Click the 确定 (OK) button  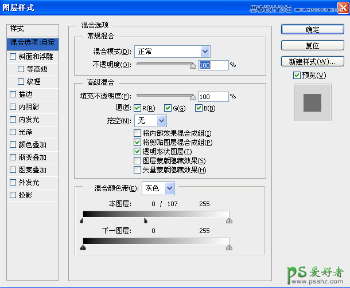click(x=312, y=29)
